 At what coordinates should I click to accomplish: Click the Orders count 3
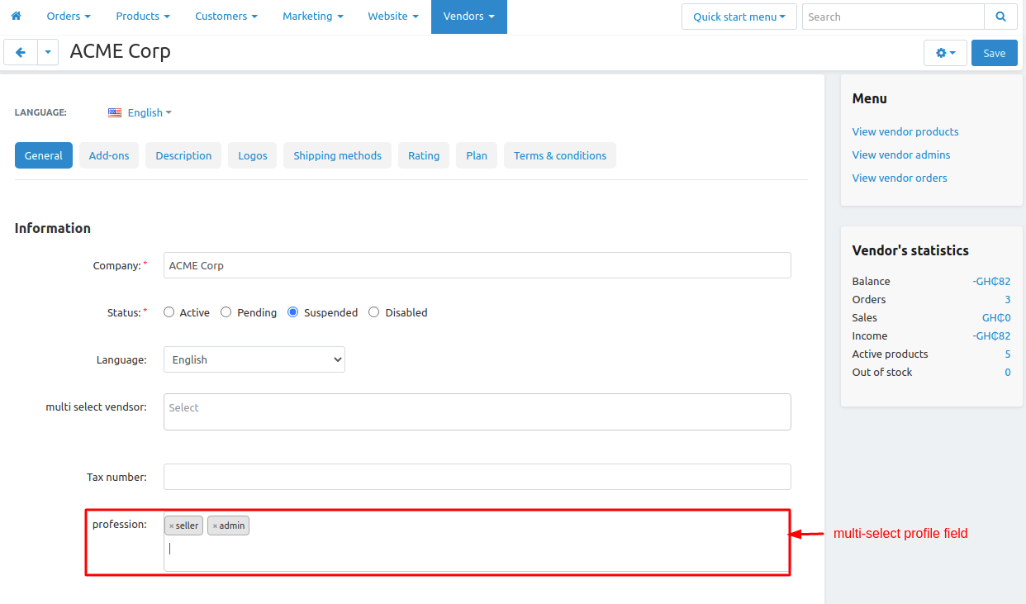click(1008, 299)
